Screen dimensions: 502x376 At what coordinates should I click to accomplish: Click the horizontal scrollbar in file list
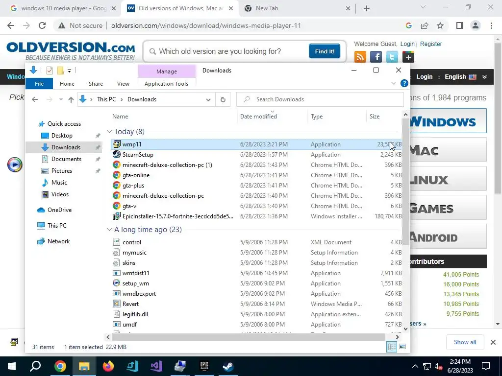point(249,337)
